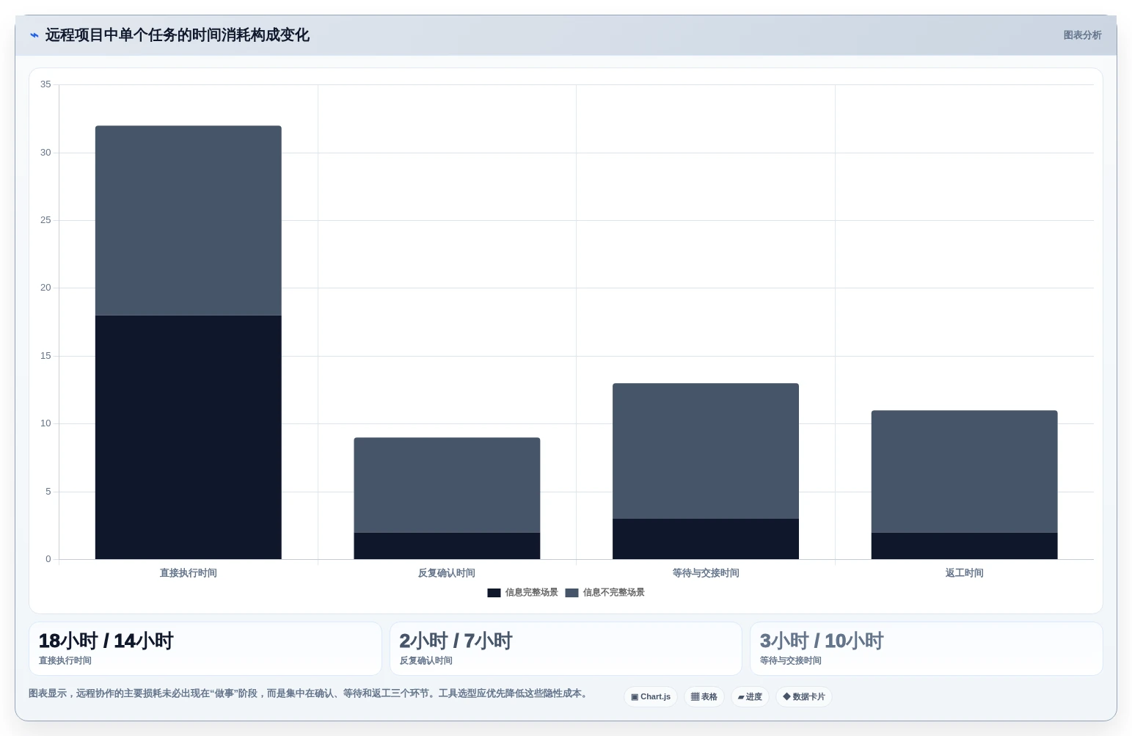This screenshot has width=1132, height=736.
Task: Click the y-axis value 30
Action: 45,153
